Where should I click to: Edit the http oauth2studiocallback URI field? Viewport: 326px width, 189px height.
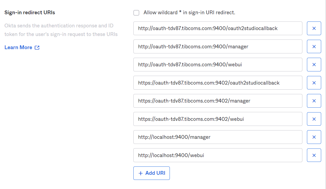click(218, 28)
